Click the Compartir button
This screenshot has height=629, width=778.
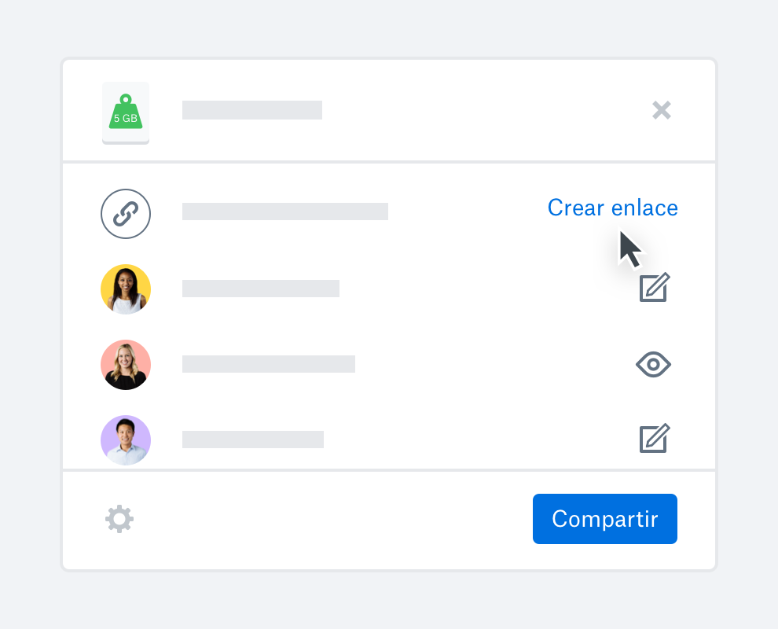point(605,519)
